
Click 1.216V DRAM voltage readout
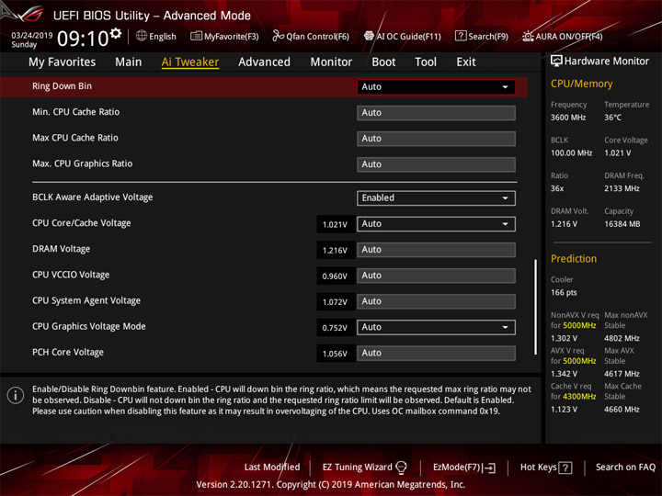[x=335, y=250]
